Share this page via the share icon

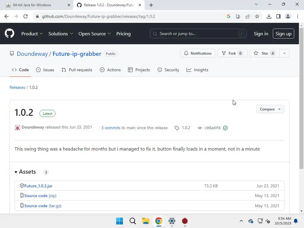[248, 17]
